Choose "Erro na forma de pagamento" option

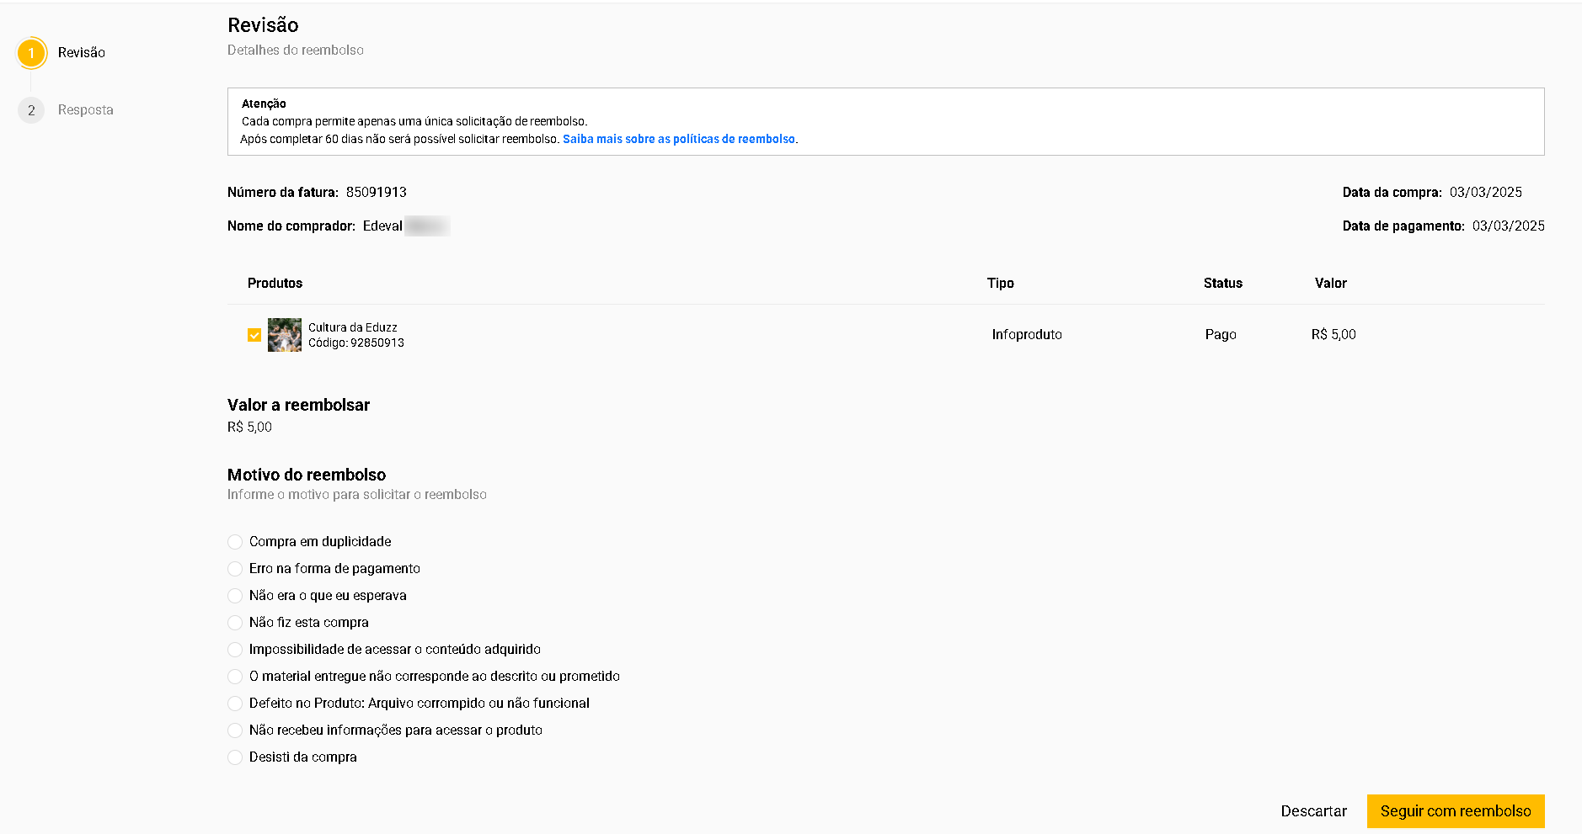[235, 569]
